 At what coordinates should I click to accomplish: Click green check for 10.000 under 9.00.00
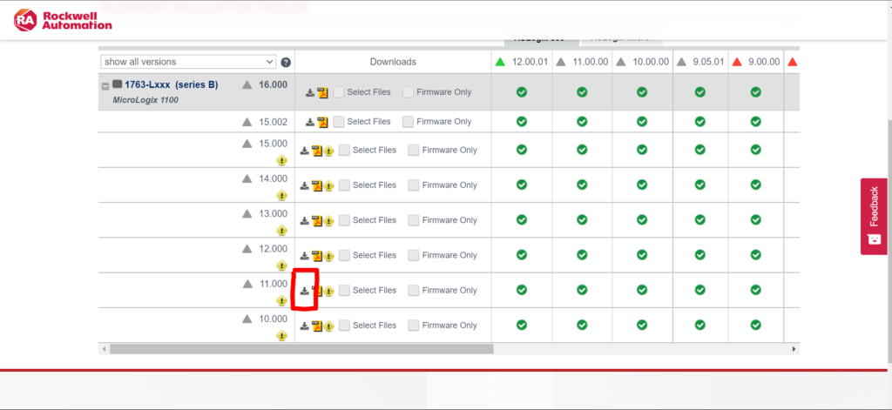[755, 326]
